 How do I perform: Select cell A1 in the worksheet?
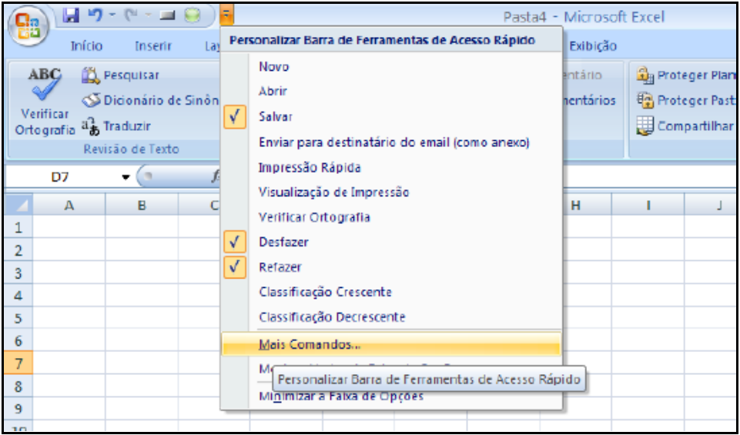click(x=69, y=228)
